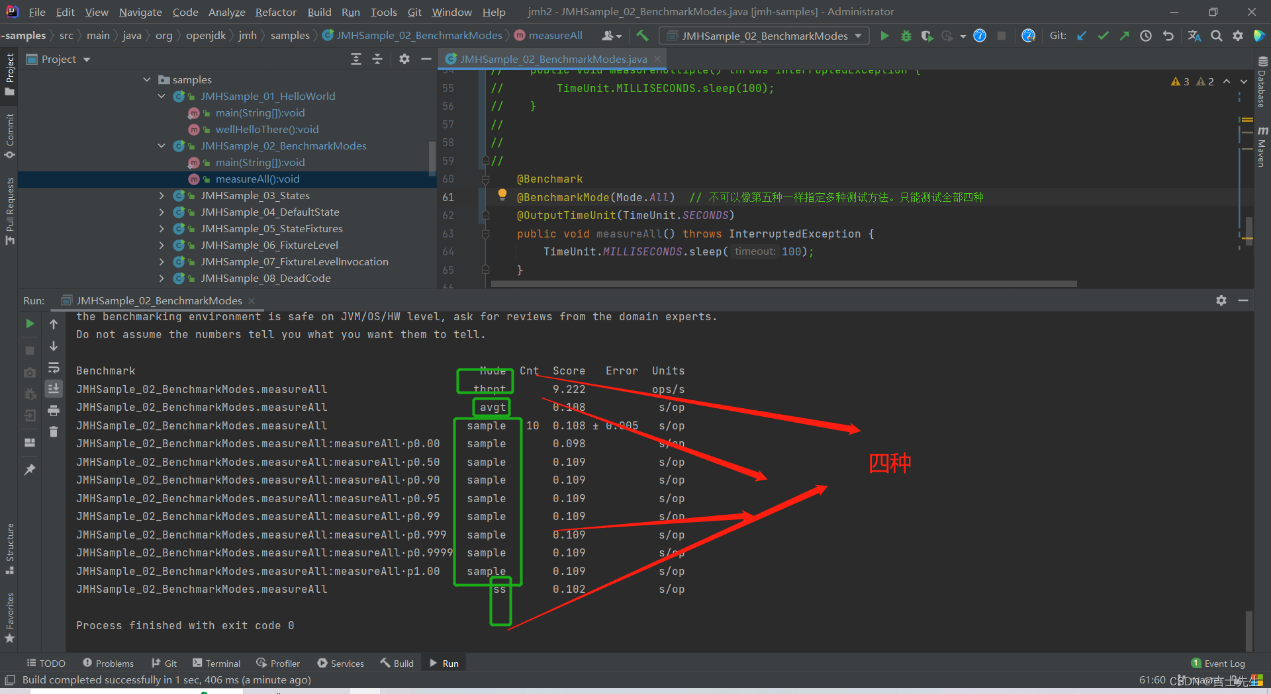
Task: Click the Clear All trash icon
Action: pos(54,432)
